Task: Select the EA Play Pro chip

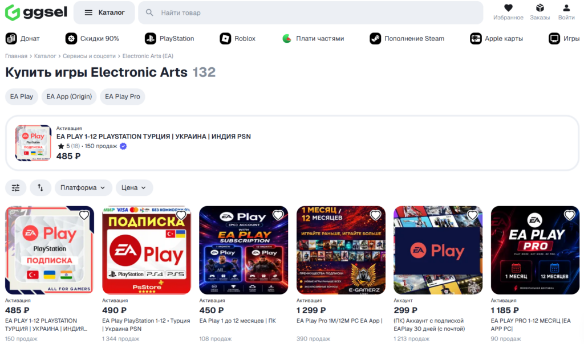Action: click(123, 97)
